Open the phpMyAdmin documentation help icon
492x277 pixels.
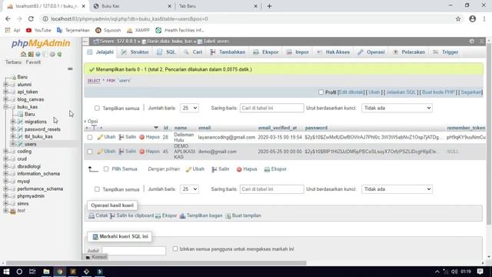pyautogui.click(x=38, y=55)
